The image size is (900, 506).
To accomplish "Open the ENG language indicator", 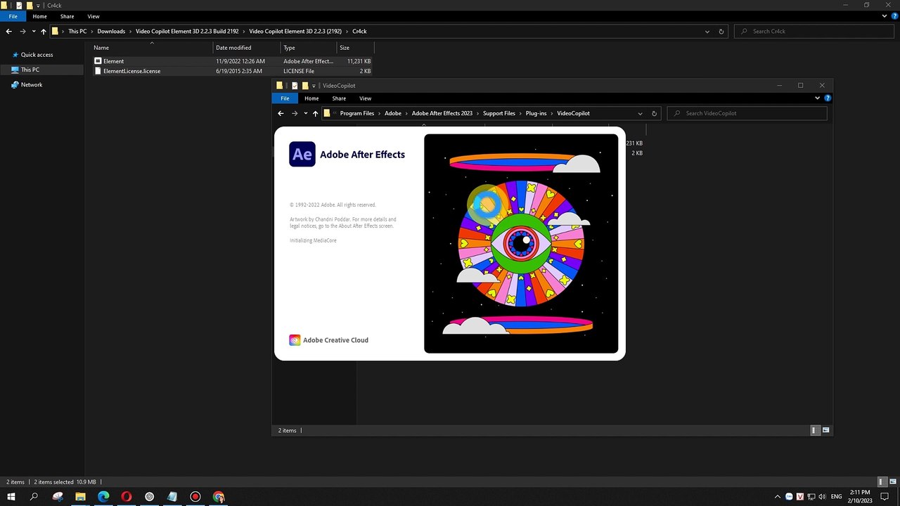I will click(x=837, y=497).
